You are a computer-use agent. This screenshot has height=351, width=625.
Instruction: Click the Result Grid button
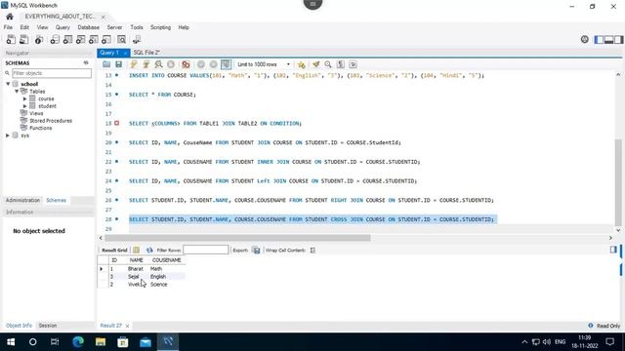[114, 251]
